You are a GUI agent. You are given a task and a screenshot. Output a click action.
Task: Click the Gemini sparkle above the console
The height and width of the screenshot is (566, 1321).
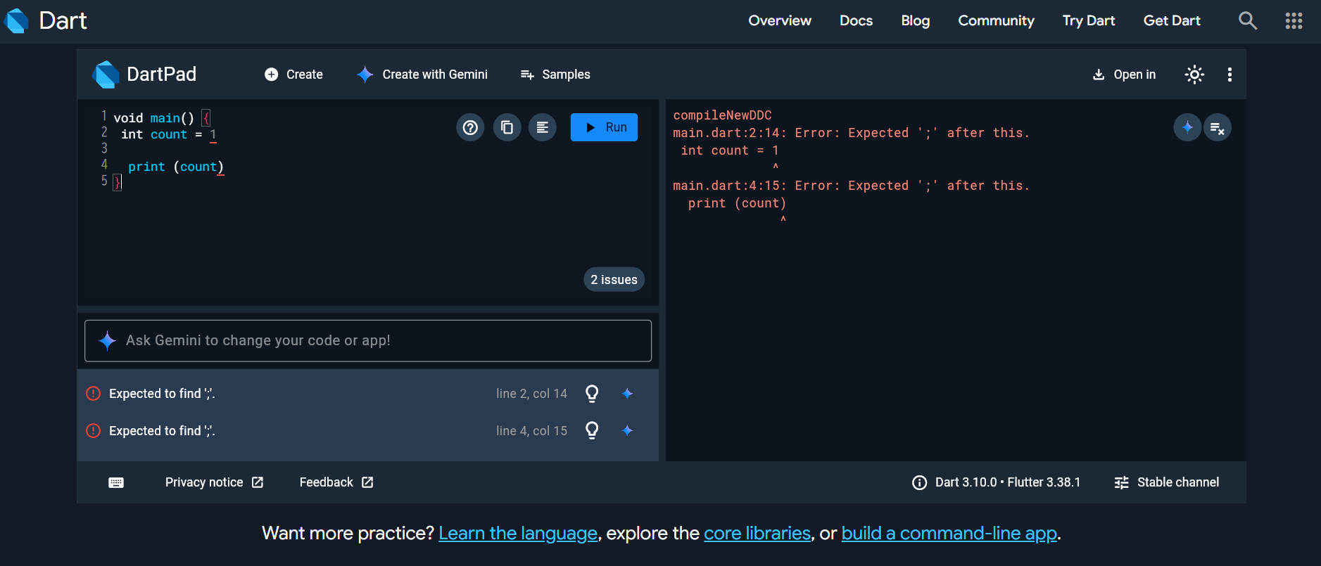click(x=1187, y=127)
